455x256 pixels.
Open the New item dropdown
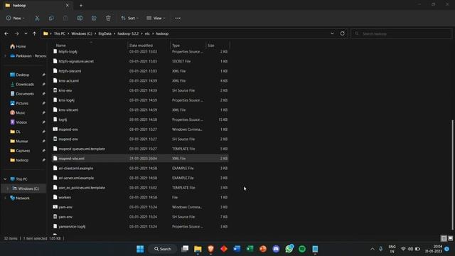click(x=16, y=18)
